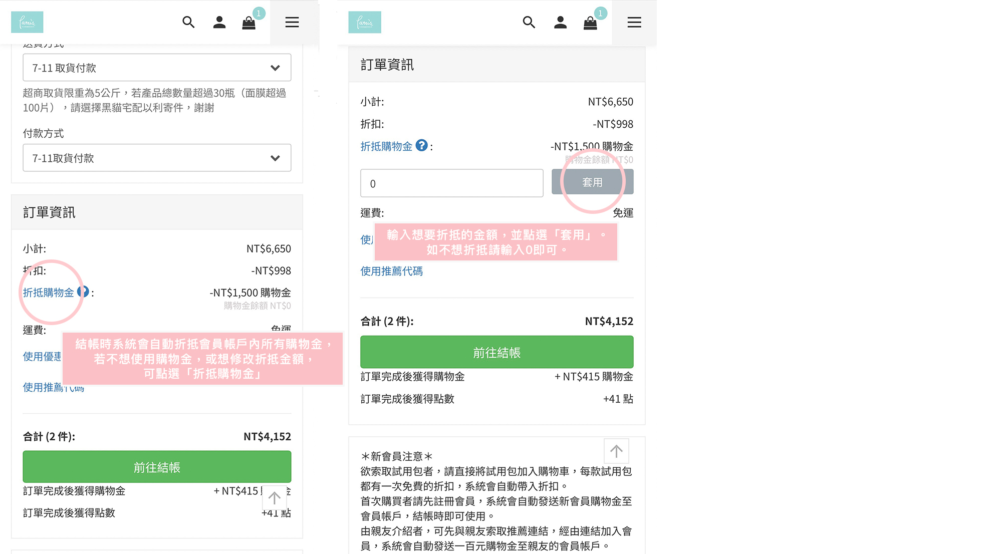The height and width of the screenshot is (554, 992).
Task: Click the search icon in left header
Action: tap(188, 22)
